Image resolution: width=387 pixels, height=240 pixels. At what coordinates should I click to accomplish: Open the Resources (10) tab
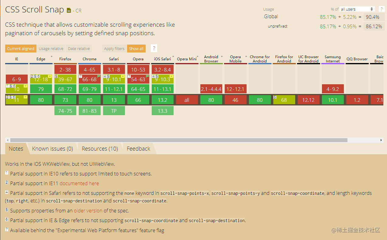coord(100,148)
